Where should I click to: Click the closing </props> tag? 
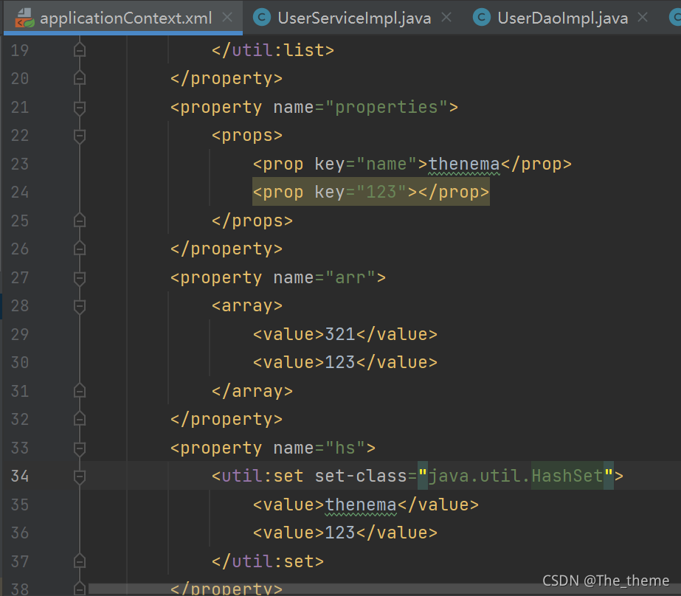252,221
